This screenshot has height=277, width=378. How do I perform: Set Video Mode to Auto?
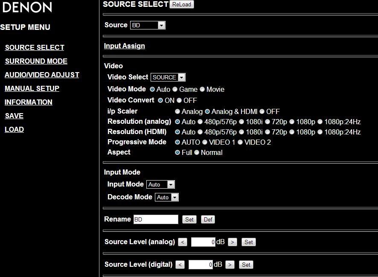coord(152,89)
